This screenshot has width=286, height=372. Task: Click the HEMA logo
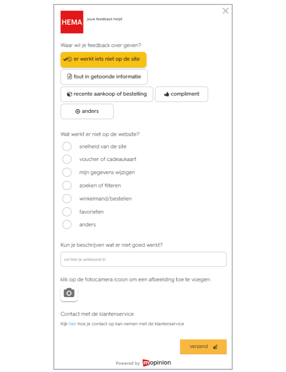tap(71, 21)
